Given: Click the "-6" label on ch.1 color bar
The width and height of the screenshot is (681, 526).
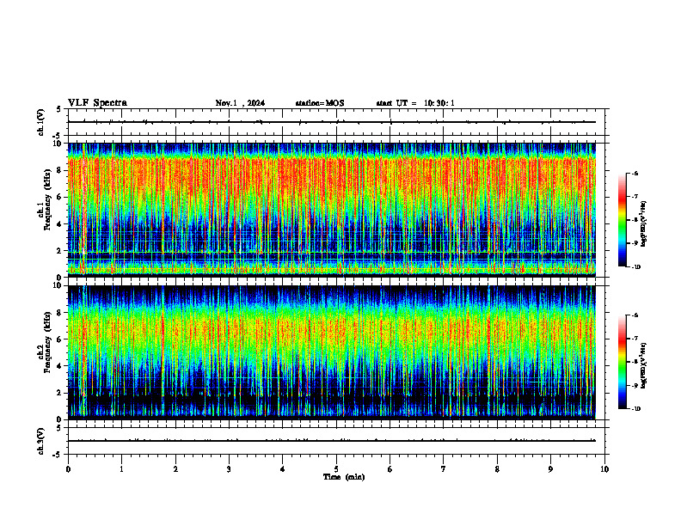Looking at the screenshot, I should click(x=635, y=173).
